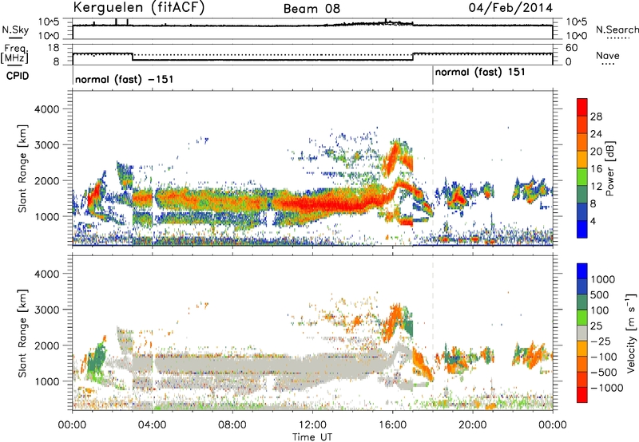Click the velocity panel 'Slant Range [km]' label

(x=22, y=333)
